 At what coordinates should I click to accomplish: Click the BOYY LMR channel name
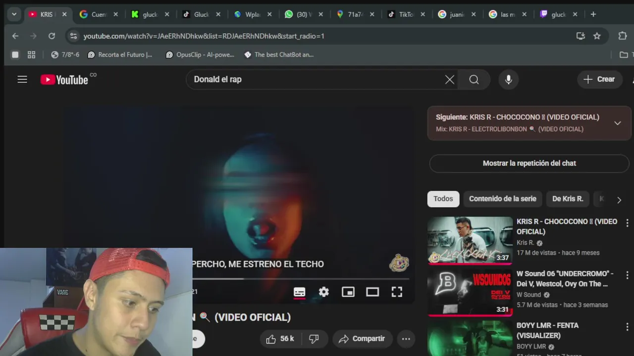pos(531,347)
